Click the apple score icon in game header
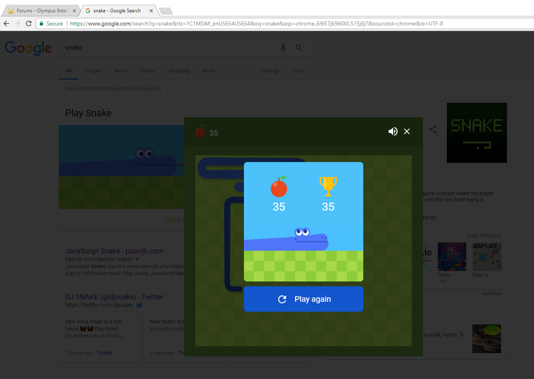Screen dimensions: 534x379 click(200, 132)
